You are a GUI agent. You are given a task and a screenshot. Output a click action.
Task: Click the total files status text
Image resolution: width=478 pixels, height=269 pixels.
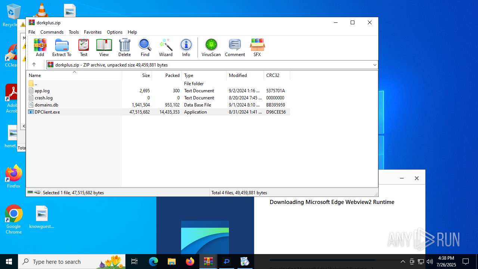239,193
